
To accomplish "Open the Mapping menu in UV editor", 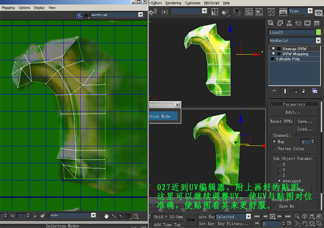I will [x=8, y=8].
